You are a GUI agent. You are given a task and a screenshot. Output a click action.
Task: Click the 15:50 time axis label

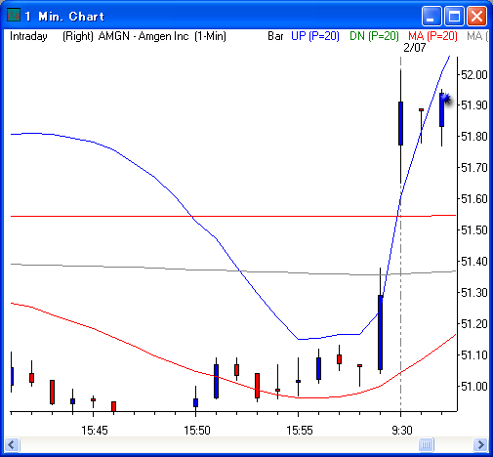[197, 431]
